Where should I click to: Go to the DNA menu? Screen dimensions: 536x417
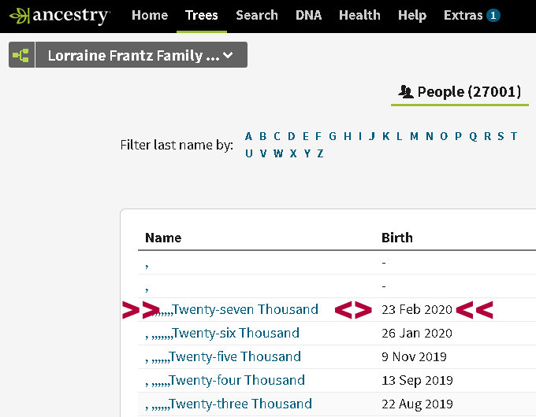coord(308,16)
